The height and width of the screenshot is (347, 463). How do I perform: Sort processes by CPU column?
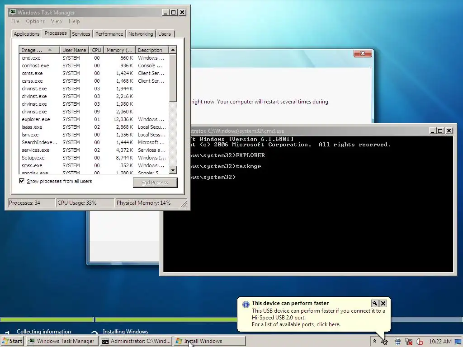pos(96,50)
